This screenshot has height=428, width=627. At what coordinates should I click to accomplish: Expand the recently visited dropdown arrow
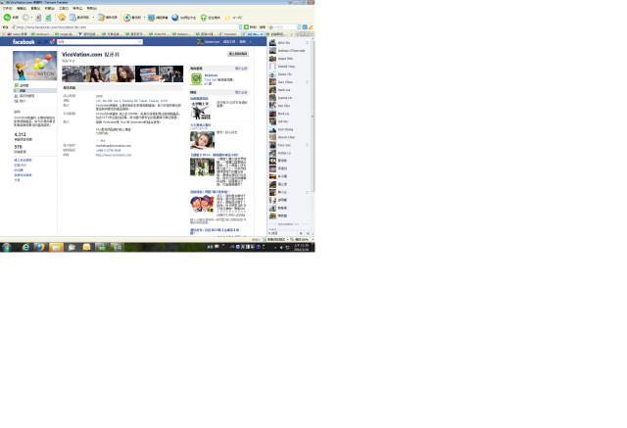click(x=93, y=18)
